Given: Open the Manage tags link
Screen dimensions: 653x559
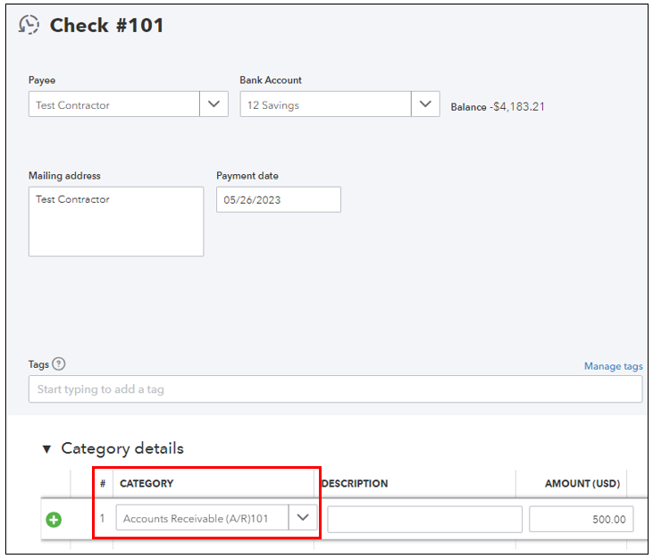Looking at the screenshot, I should [x=613, y=366].
